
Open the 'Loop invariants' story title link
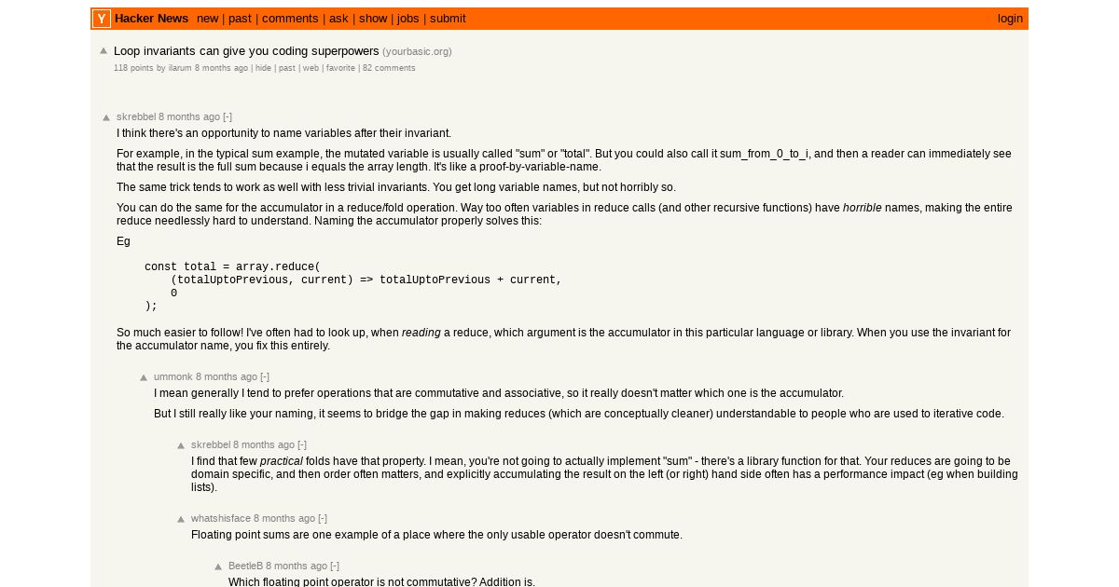tap(246, 51)
